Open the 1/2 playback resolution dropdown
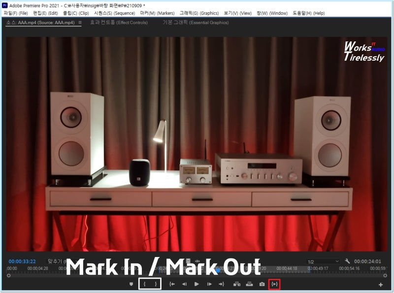 pyautogui.click(x=323, y=261)
